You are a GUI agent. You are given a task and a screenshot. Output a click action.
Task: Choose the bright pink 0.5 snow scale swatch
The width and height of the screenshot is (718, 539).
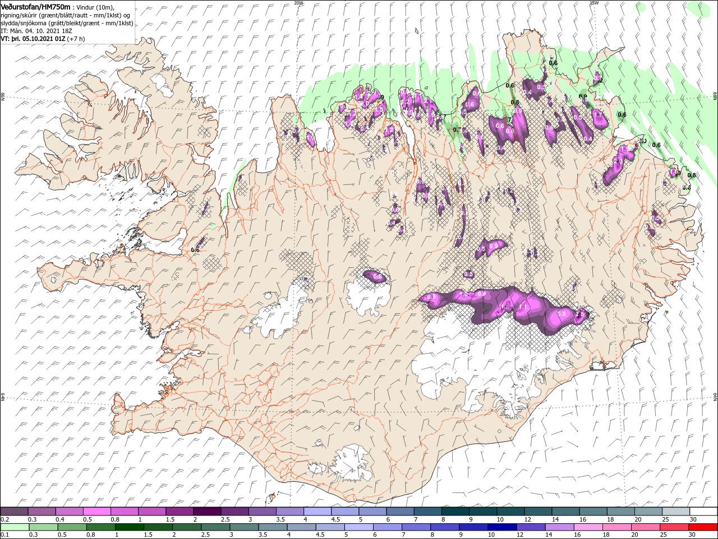click(96, 511)
